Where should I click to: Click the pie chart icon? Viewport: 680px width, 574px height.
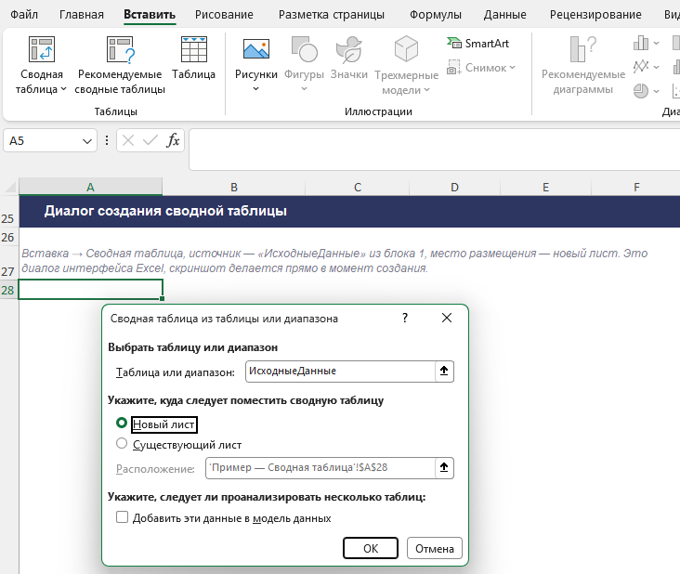click(641, 91)
